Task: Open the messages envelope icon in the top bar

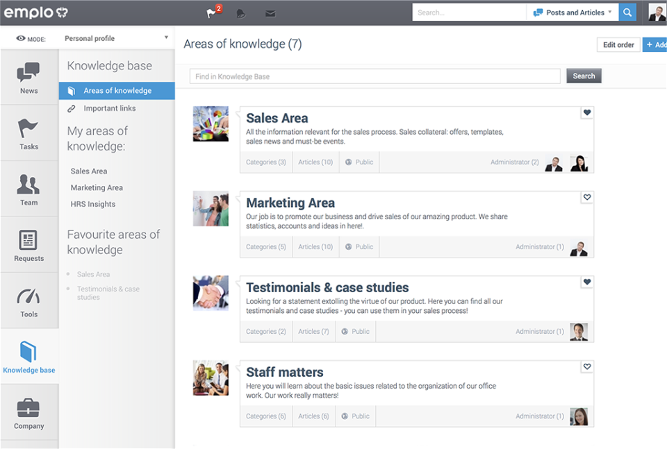Action: (270, 12)
